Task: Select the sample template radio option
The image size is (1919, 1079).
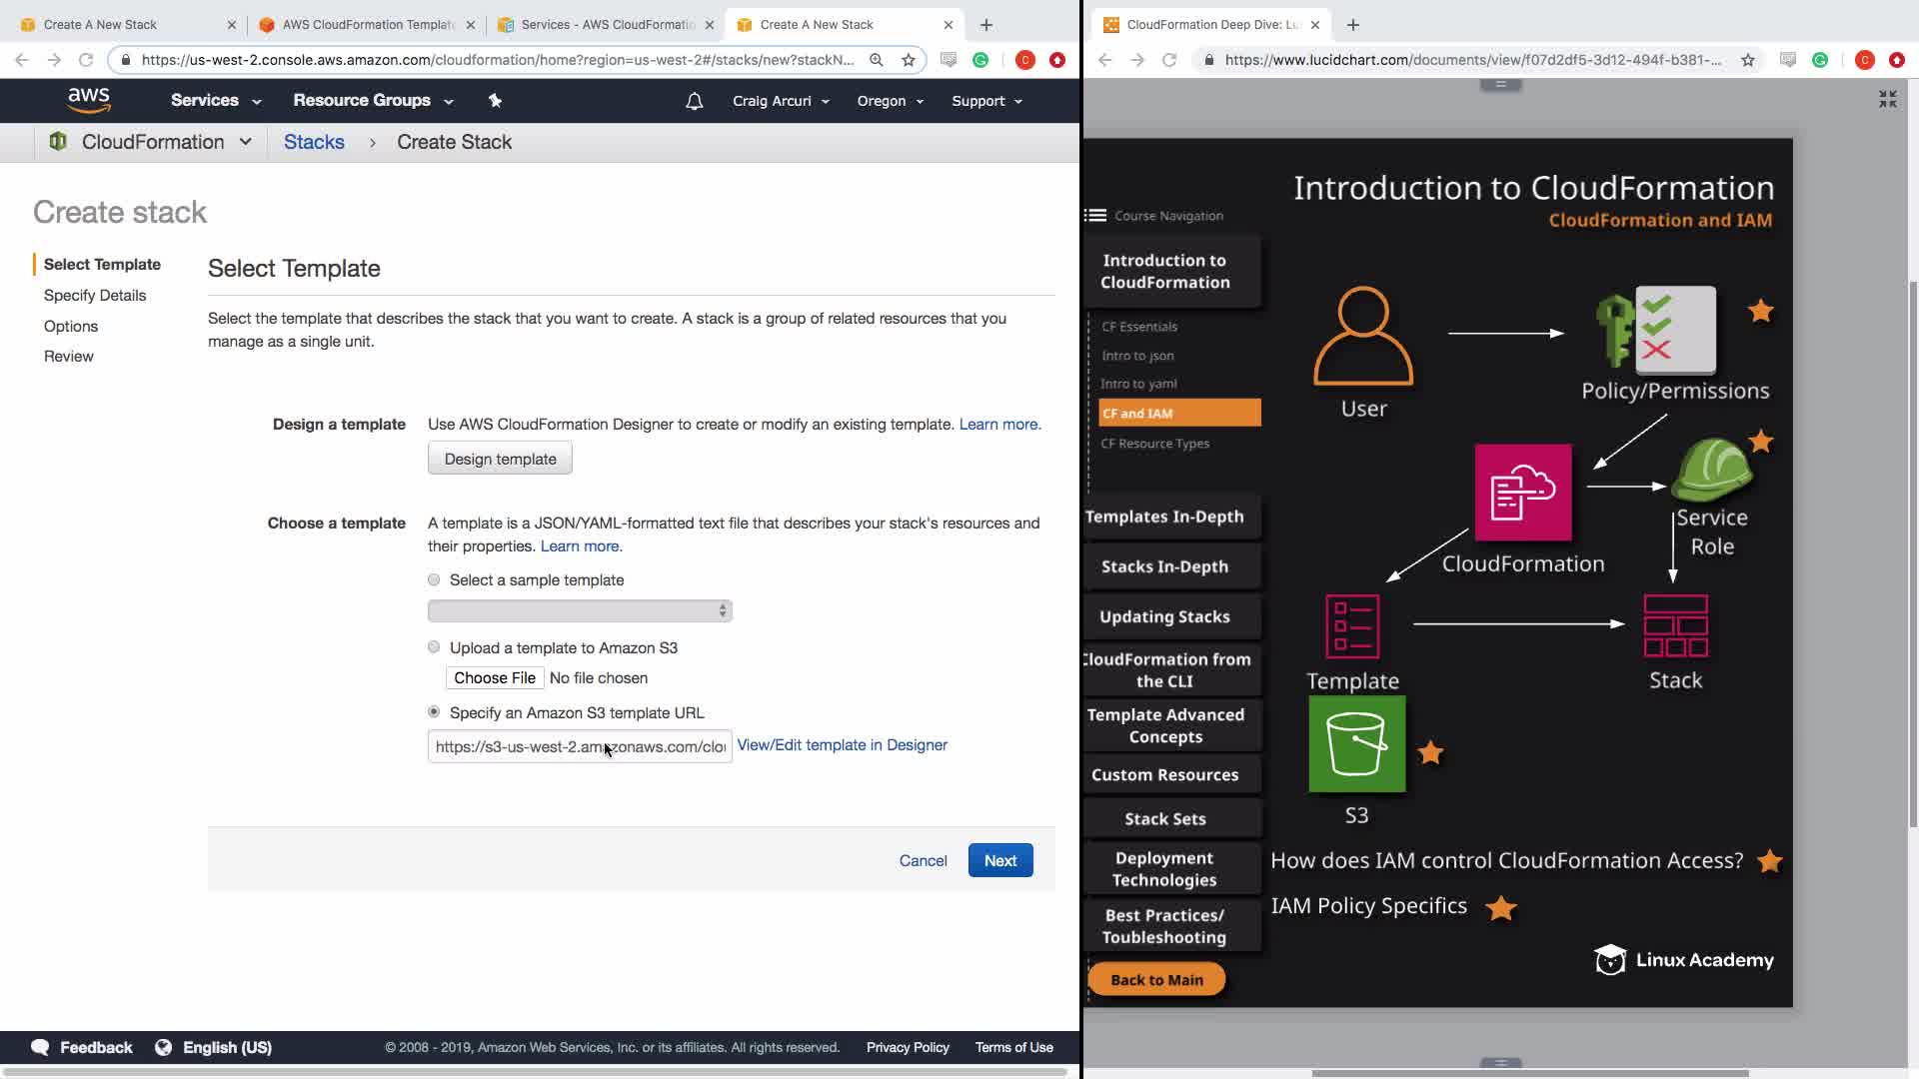Action: pyautogui.click(x=434, y=579)
